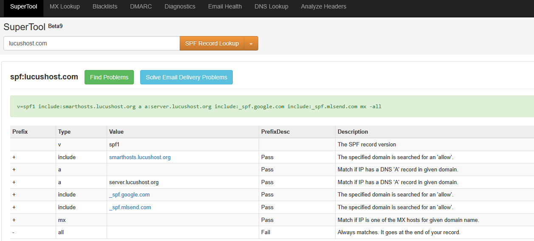Follow the _spf.mlsend.com link
Screen dimensions: 534x241
[130, 207]
